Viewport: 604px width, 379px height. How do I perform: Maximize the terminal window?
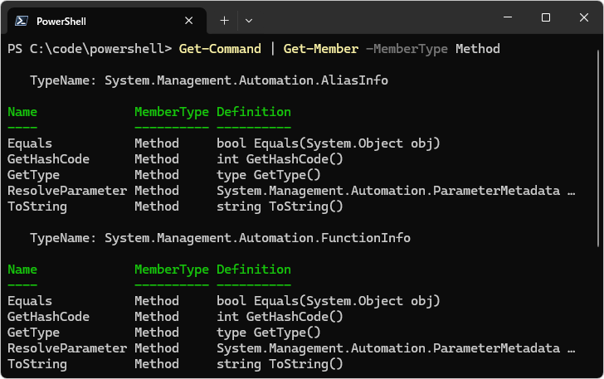point(545,17)
